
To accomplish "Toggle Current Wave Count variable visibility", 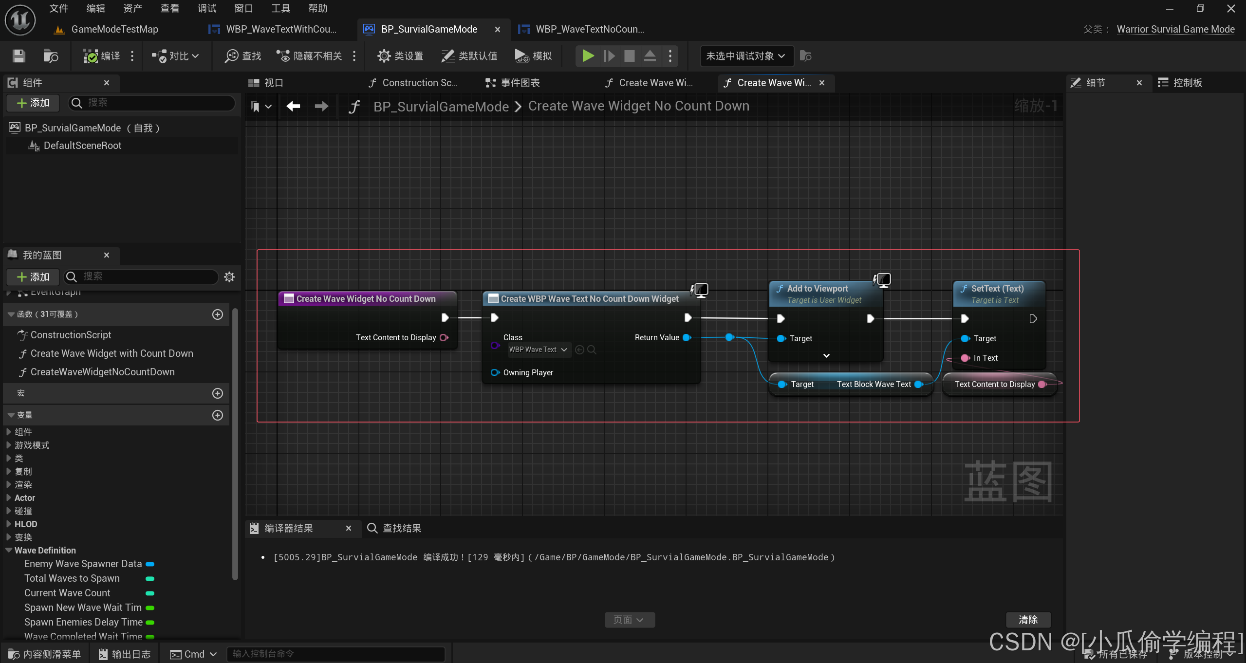I will tap(150, 593).
